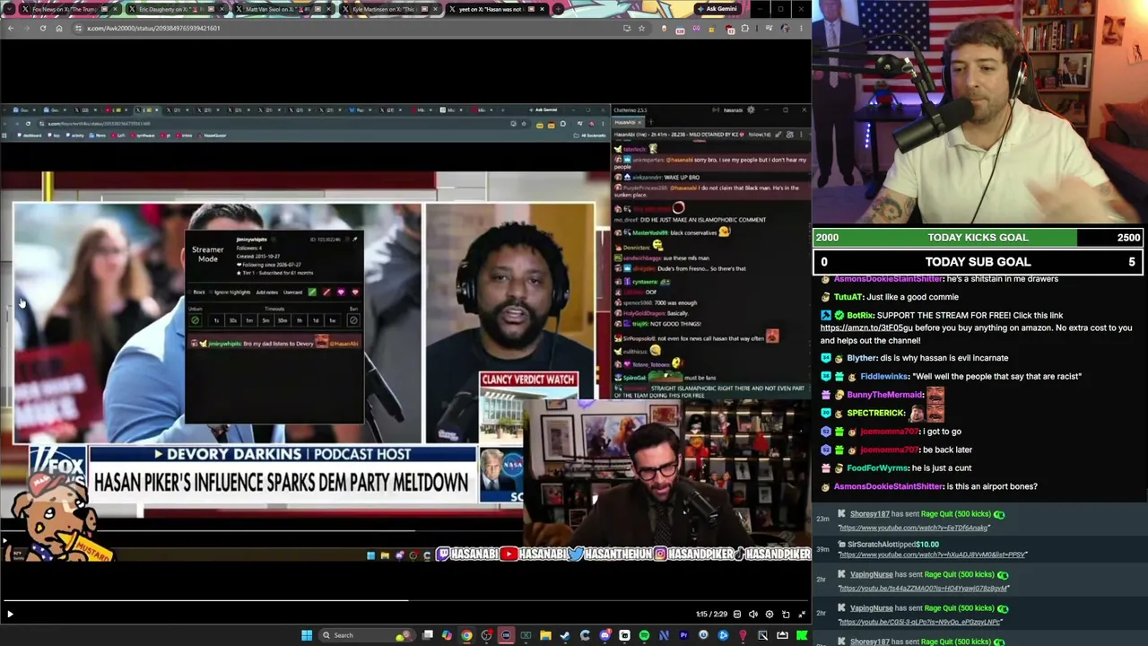Open the Windows Start menu
The height and width of the screenshot is (646, 1148).
pos(307,635)
